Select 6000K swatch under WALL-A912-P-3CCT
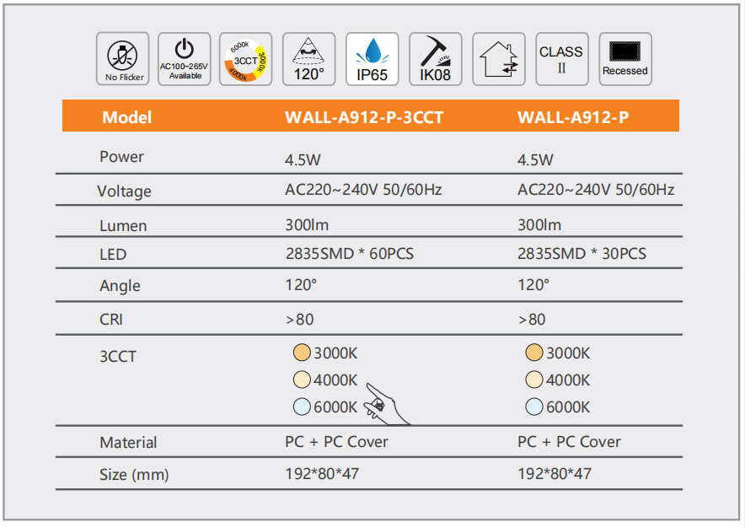Viewport: 745px width, 528px height. (x=302, y=407)
